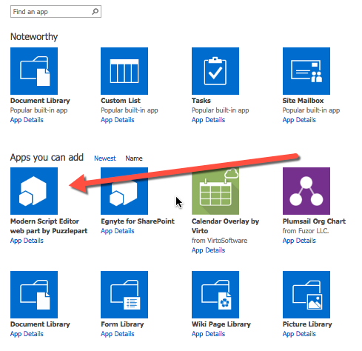Choose the Site Mailbox app icon
This screenshot has height=351, width=362.
click(306, 71)
